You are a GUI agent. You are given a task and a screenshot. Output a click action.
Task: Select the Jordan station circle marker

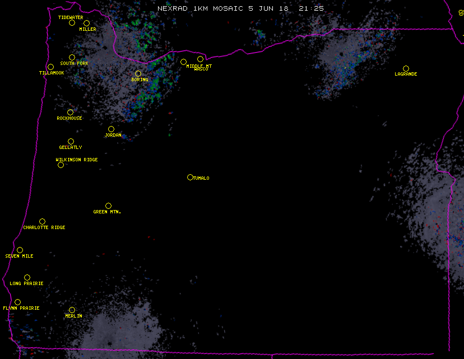pos(111,129)
